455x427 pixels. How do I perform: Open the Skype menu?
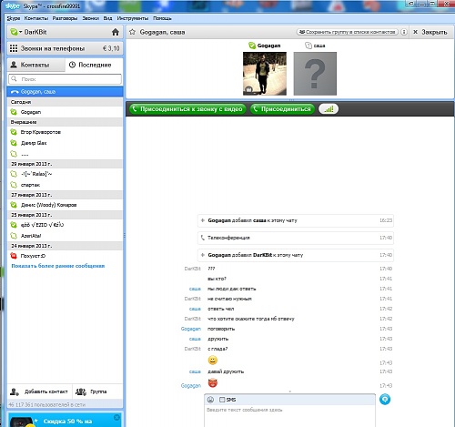14,18
